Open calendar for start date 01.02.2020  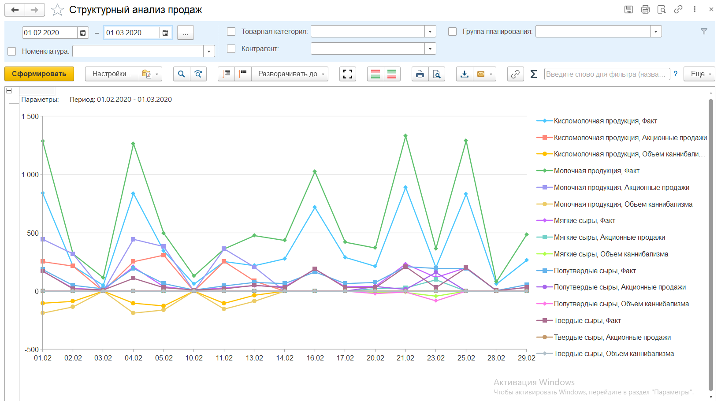(83, 33)
